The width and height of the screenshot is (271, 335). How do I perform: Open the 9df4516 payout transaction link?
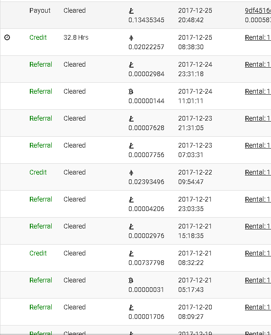coord(258,10)
